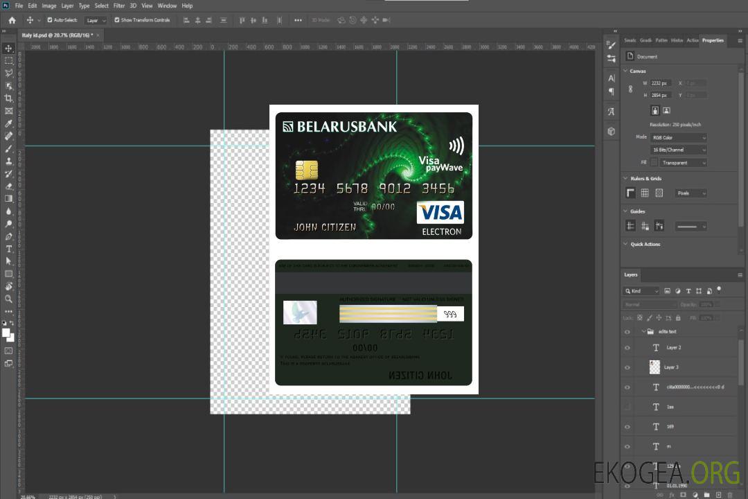
Task: Open the Layer menu
Action: click(67, 6)
